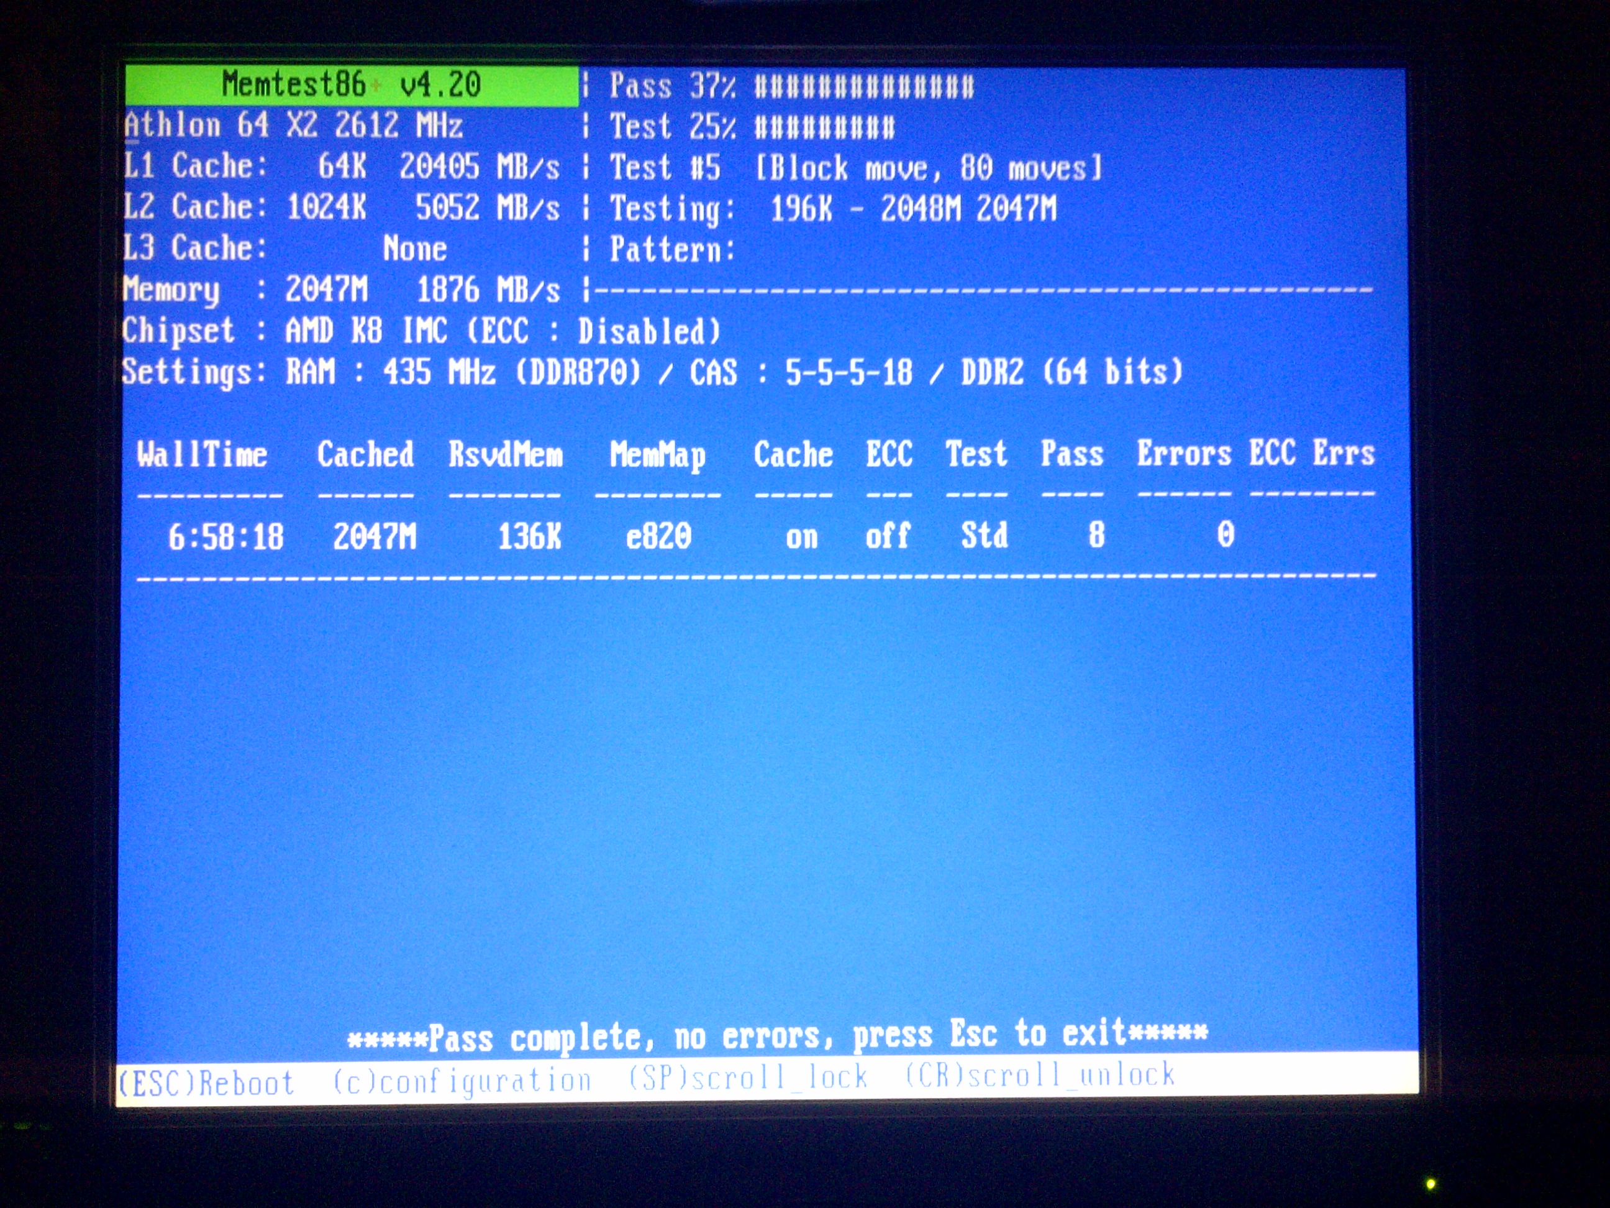The image size is (1610, 1208).
Task: Select the RsvdMem value '136K'
Action: coord(530,537)
